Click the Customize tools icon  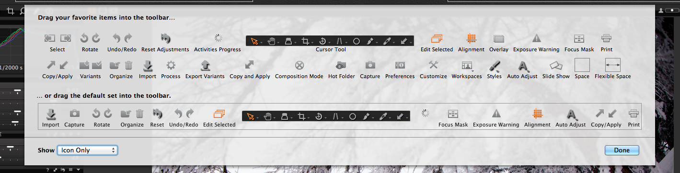click(x=433, y=65)
